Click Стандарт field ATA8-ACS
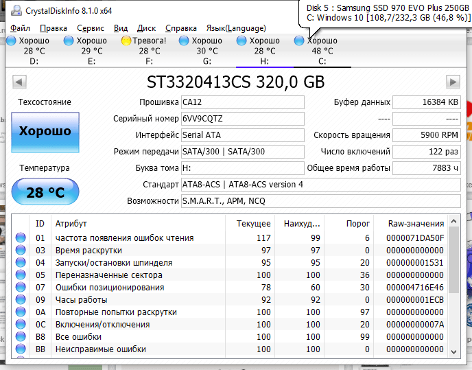The width and height of the screenshot is (472, 370). pos(321,185)
